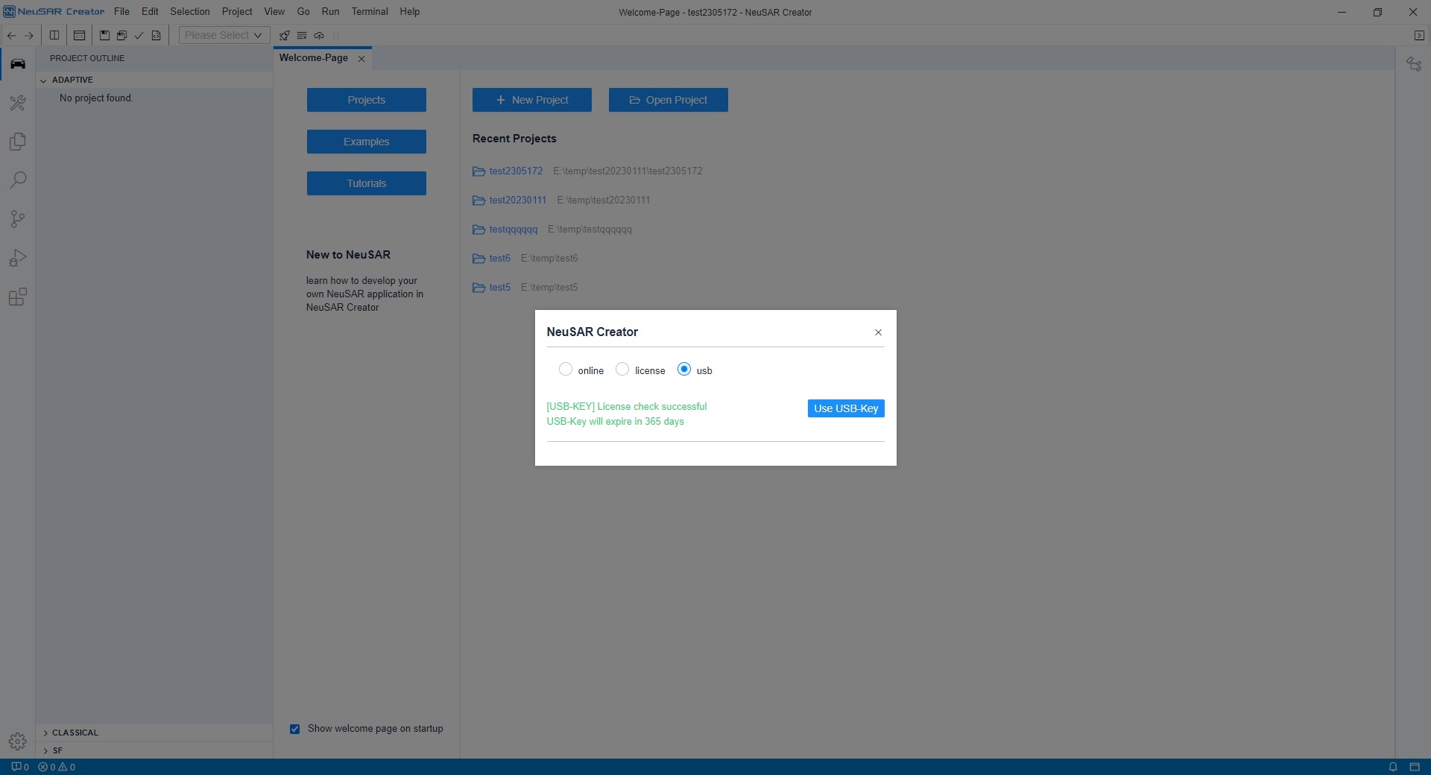Click the cloud upload toolbar icon
This screenshot has width=1431, height=775.
319,35
